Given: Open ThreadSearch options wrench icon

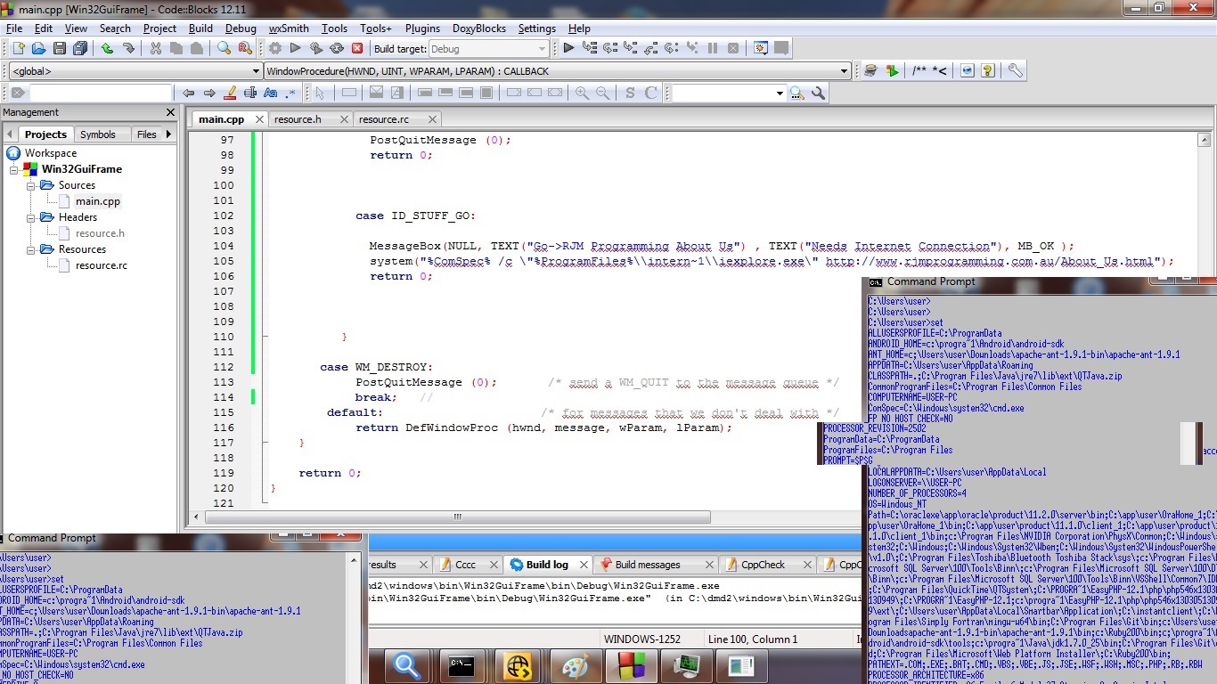Looking at the screenshot, I should tap(818, 93).
